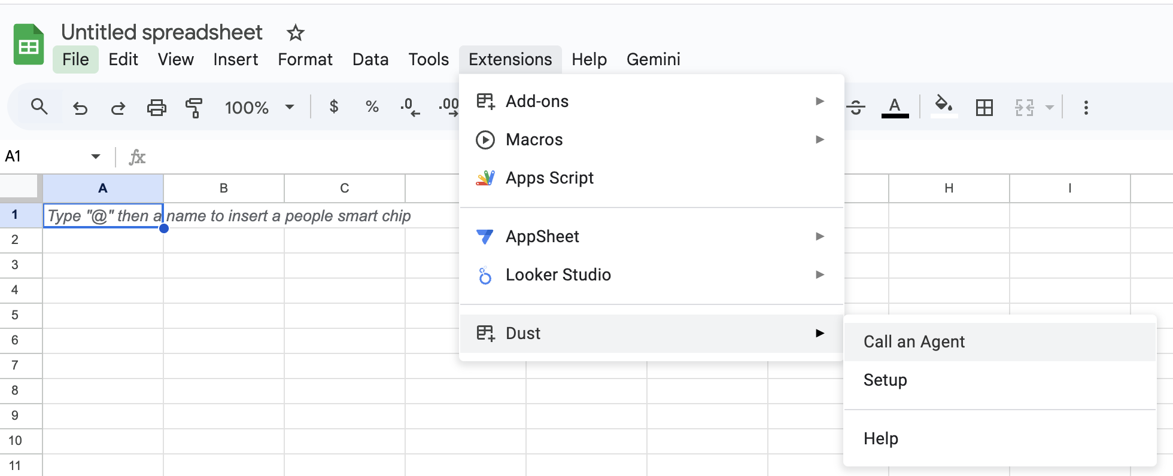This screenshot has height=476, width=1173.
Task: Select the paint format roller icon
Action: [194, 108]
